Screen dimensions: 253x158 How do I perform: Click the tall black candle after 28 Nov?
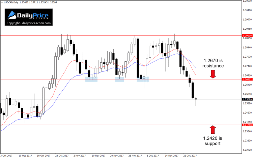[x=138, y=58]
